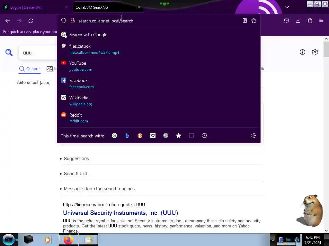Switch to the Log In | DeviantArt tab
This screenshot has height=246, width=329.
[x=36, y=7]
